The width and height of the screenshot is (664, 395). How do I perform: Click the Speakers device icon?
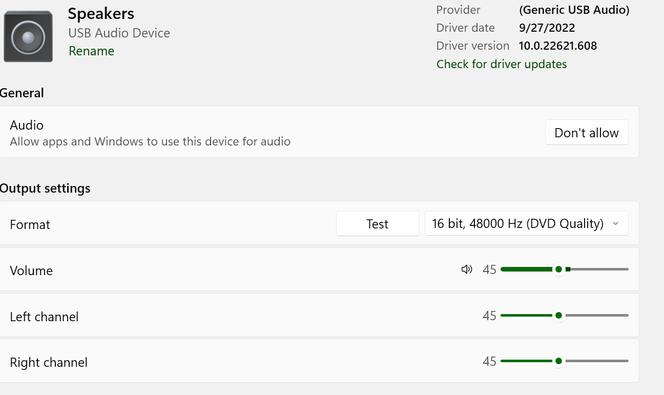pyautogui.click(x=28, y=37)
